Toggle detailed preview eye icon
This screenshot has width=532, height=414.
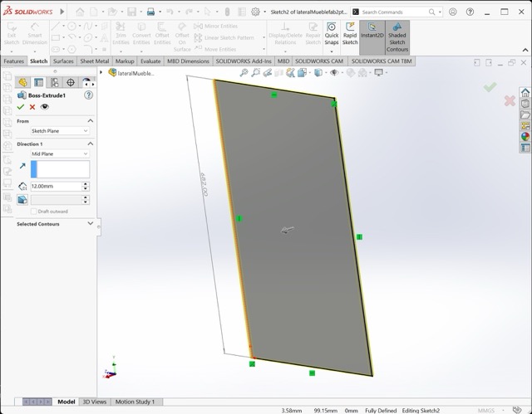point(44,107)
